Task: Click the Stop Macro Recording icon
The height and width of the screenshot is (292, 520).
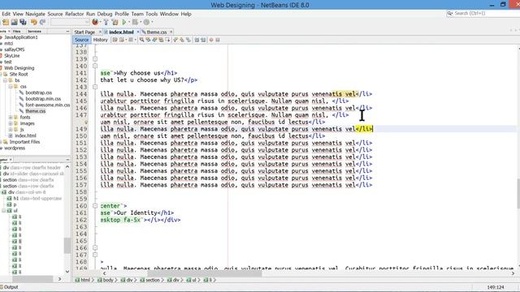Action: pos(218,40)
